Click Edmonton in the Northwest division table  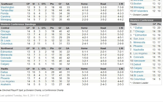pyautogui.click(x=7, y=52)
